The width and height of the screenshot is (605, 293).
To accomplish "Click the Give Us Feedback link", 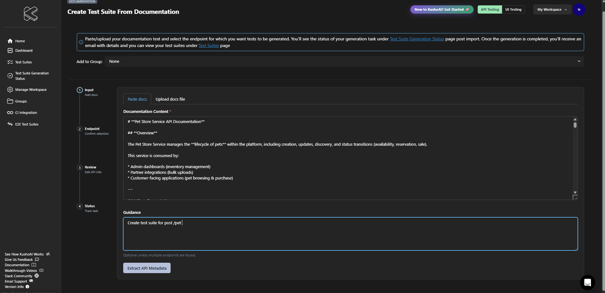I will (19, 260).
